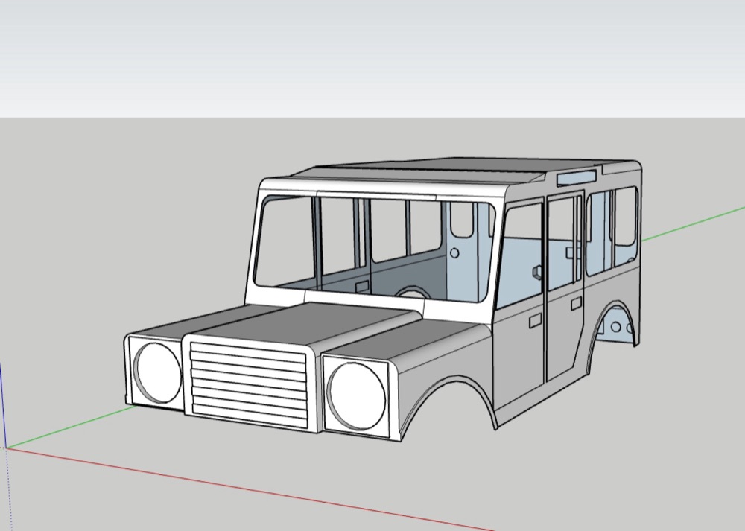Viewport: 745px width, 531px height.
Task: Select the rear wheel arch opening
Action: (616, 323)
